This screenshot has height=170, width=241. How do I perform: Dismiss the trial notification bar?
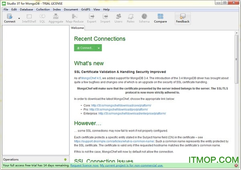coord(236,165)
